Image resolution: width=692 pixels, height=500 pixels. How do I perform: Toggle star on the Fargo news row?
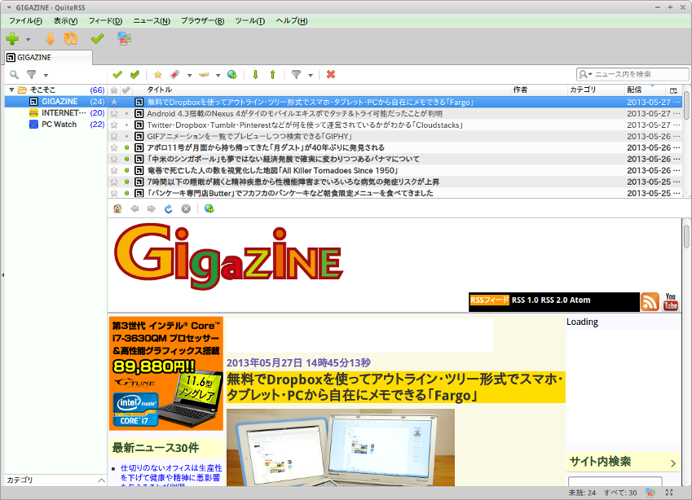coord(114,102)
